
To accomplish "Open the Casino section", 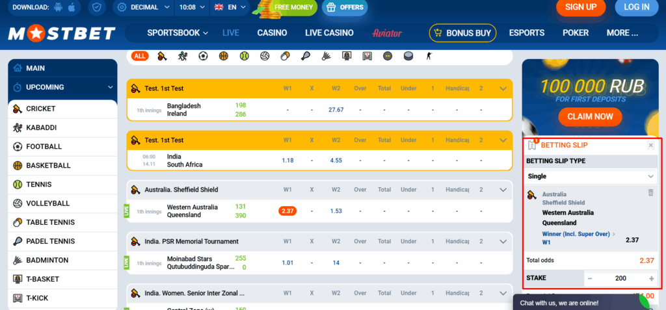I will click(x=272, y=33).
